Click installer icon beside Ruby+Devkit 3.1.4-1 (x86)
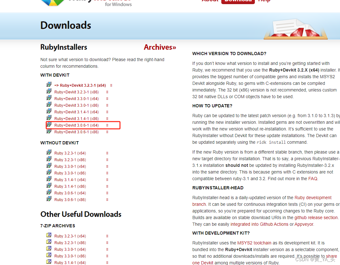This screenshot has width=340, height=265. click(x=49, y=118)
